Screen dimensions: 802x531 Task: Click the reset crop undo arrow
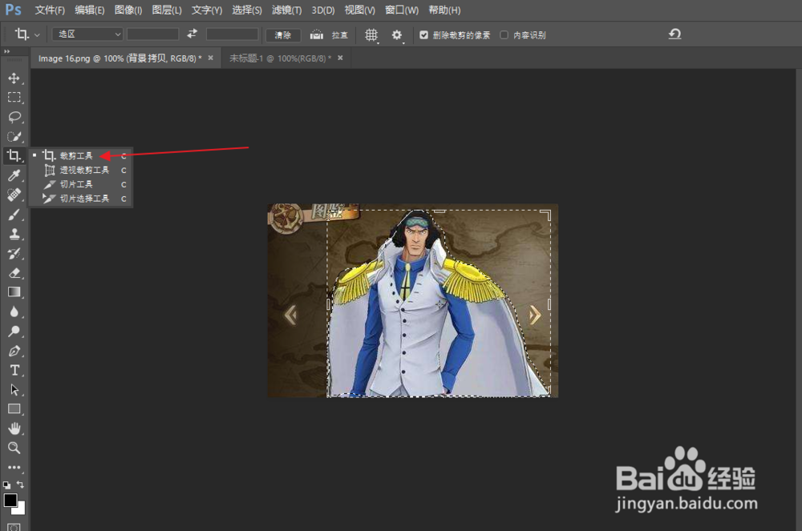tap(674, 34)
